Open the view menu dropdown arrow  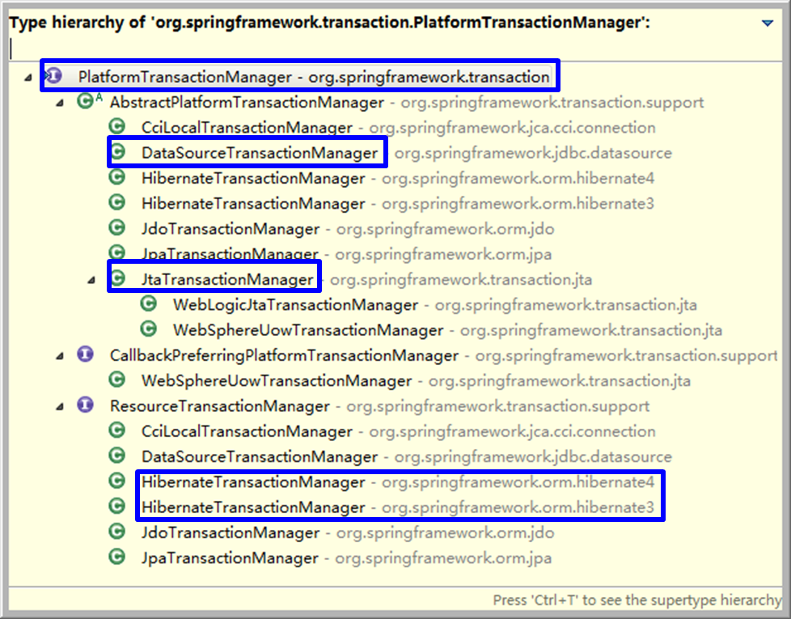tap(768, 23)
